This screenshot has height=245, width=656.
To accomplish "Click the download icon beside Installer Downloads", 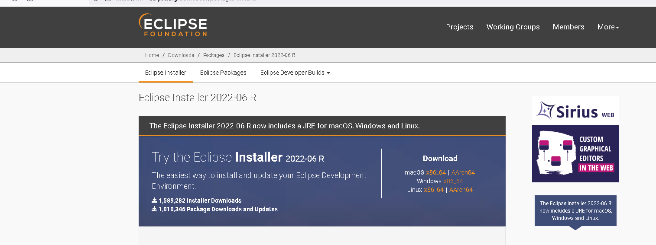I will coord(154,200).
